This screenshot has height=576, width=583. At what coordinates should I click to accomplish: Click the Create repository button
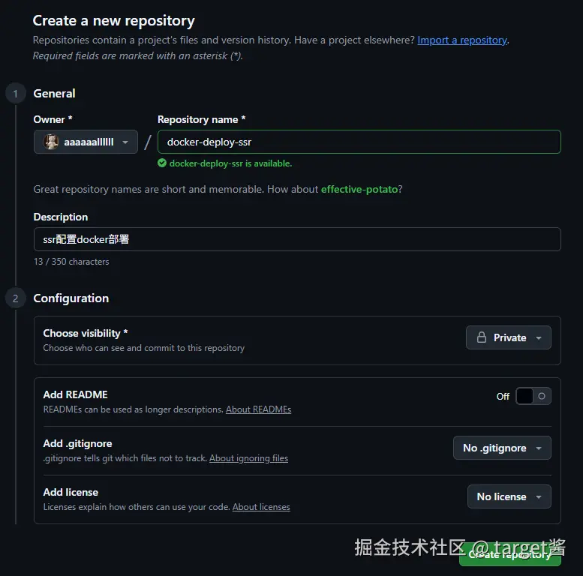(x=509, y=554)
